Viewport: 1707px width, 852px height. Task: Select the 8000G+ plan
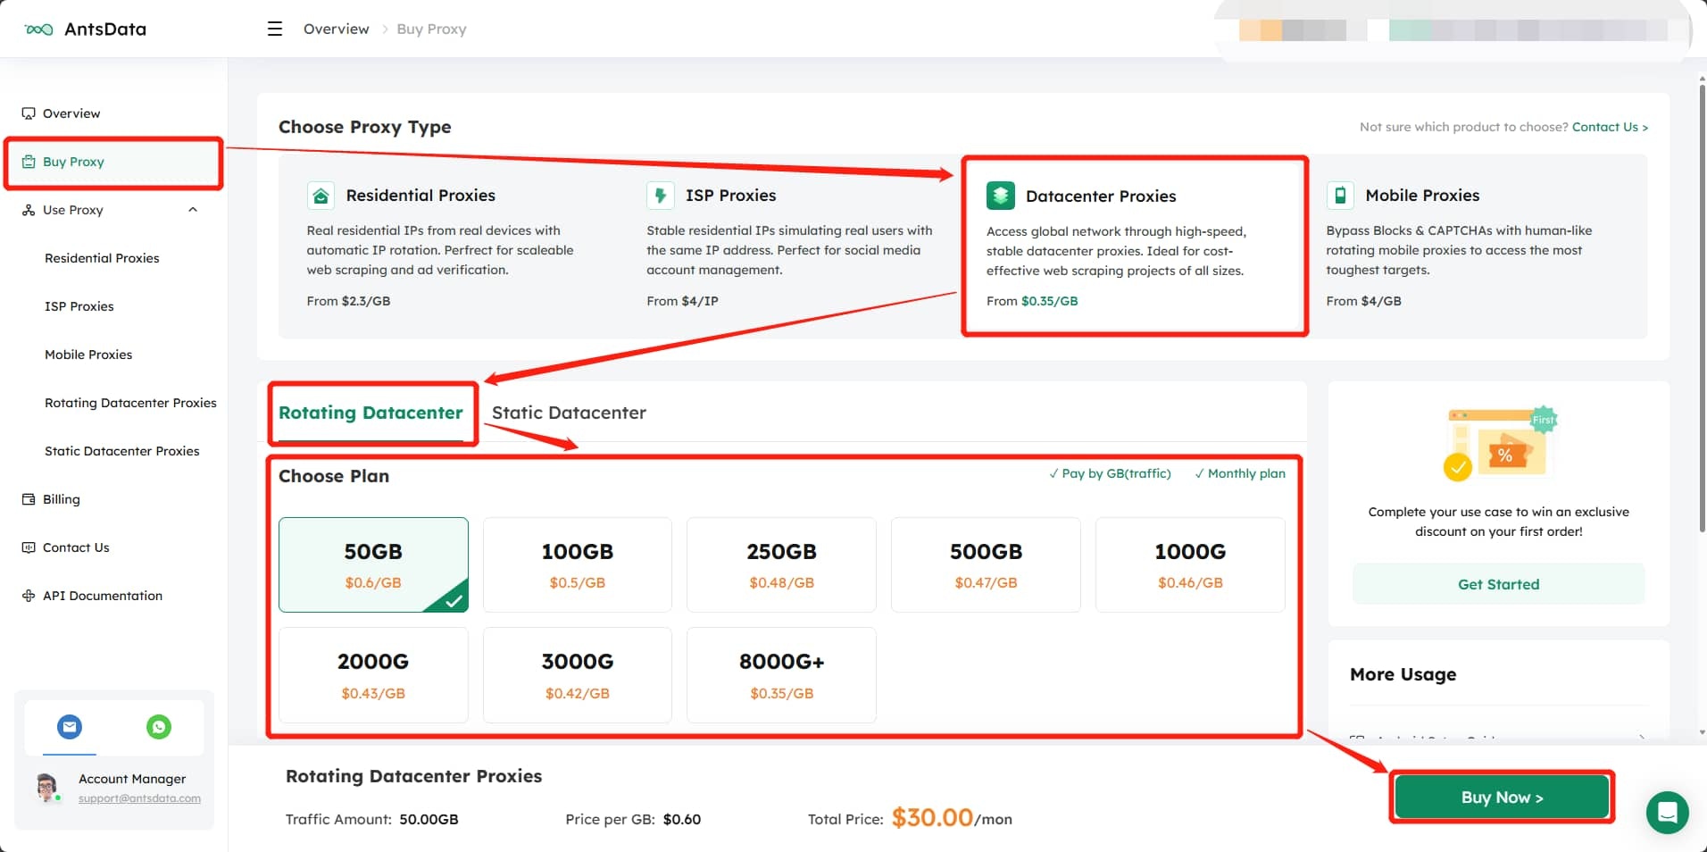[x=781, y=675]
